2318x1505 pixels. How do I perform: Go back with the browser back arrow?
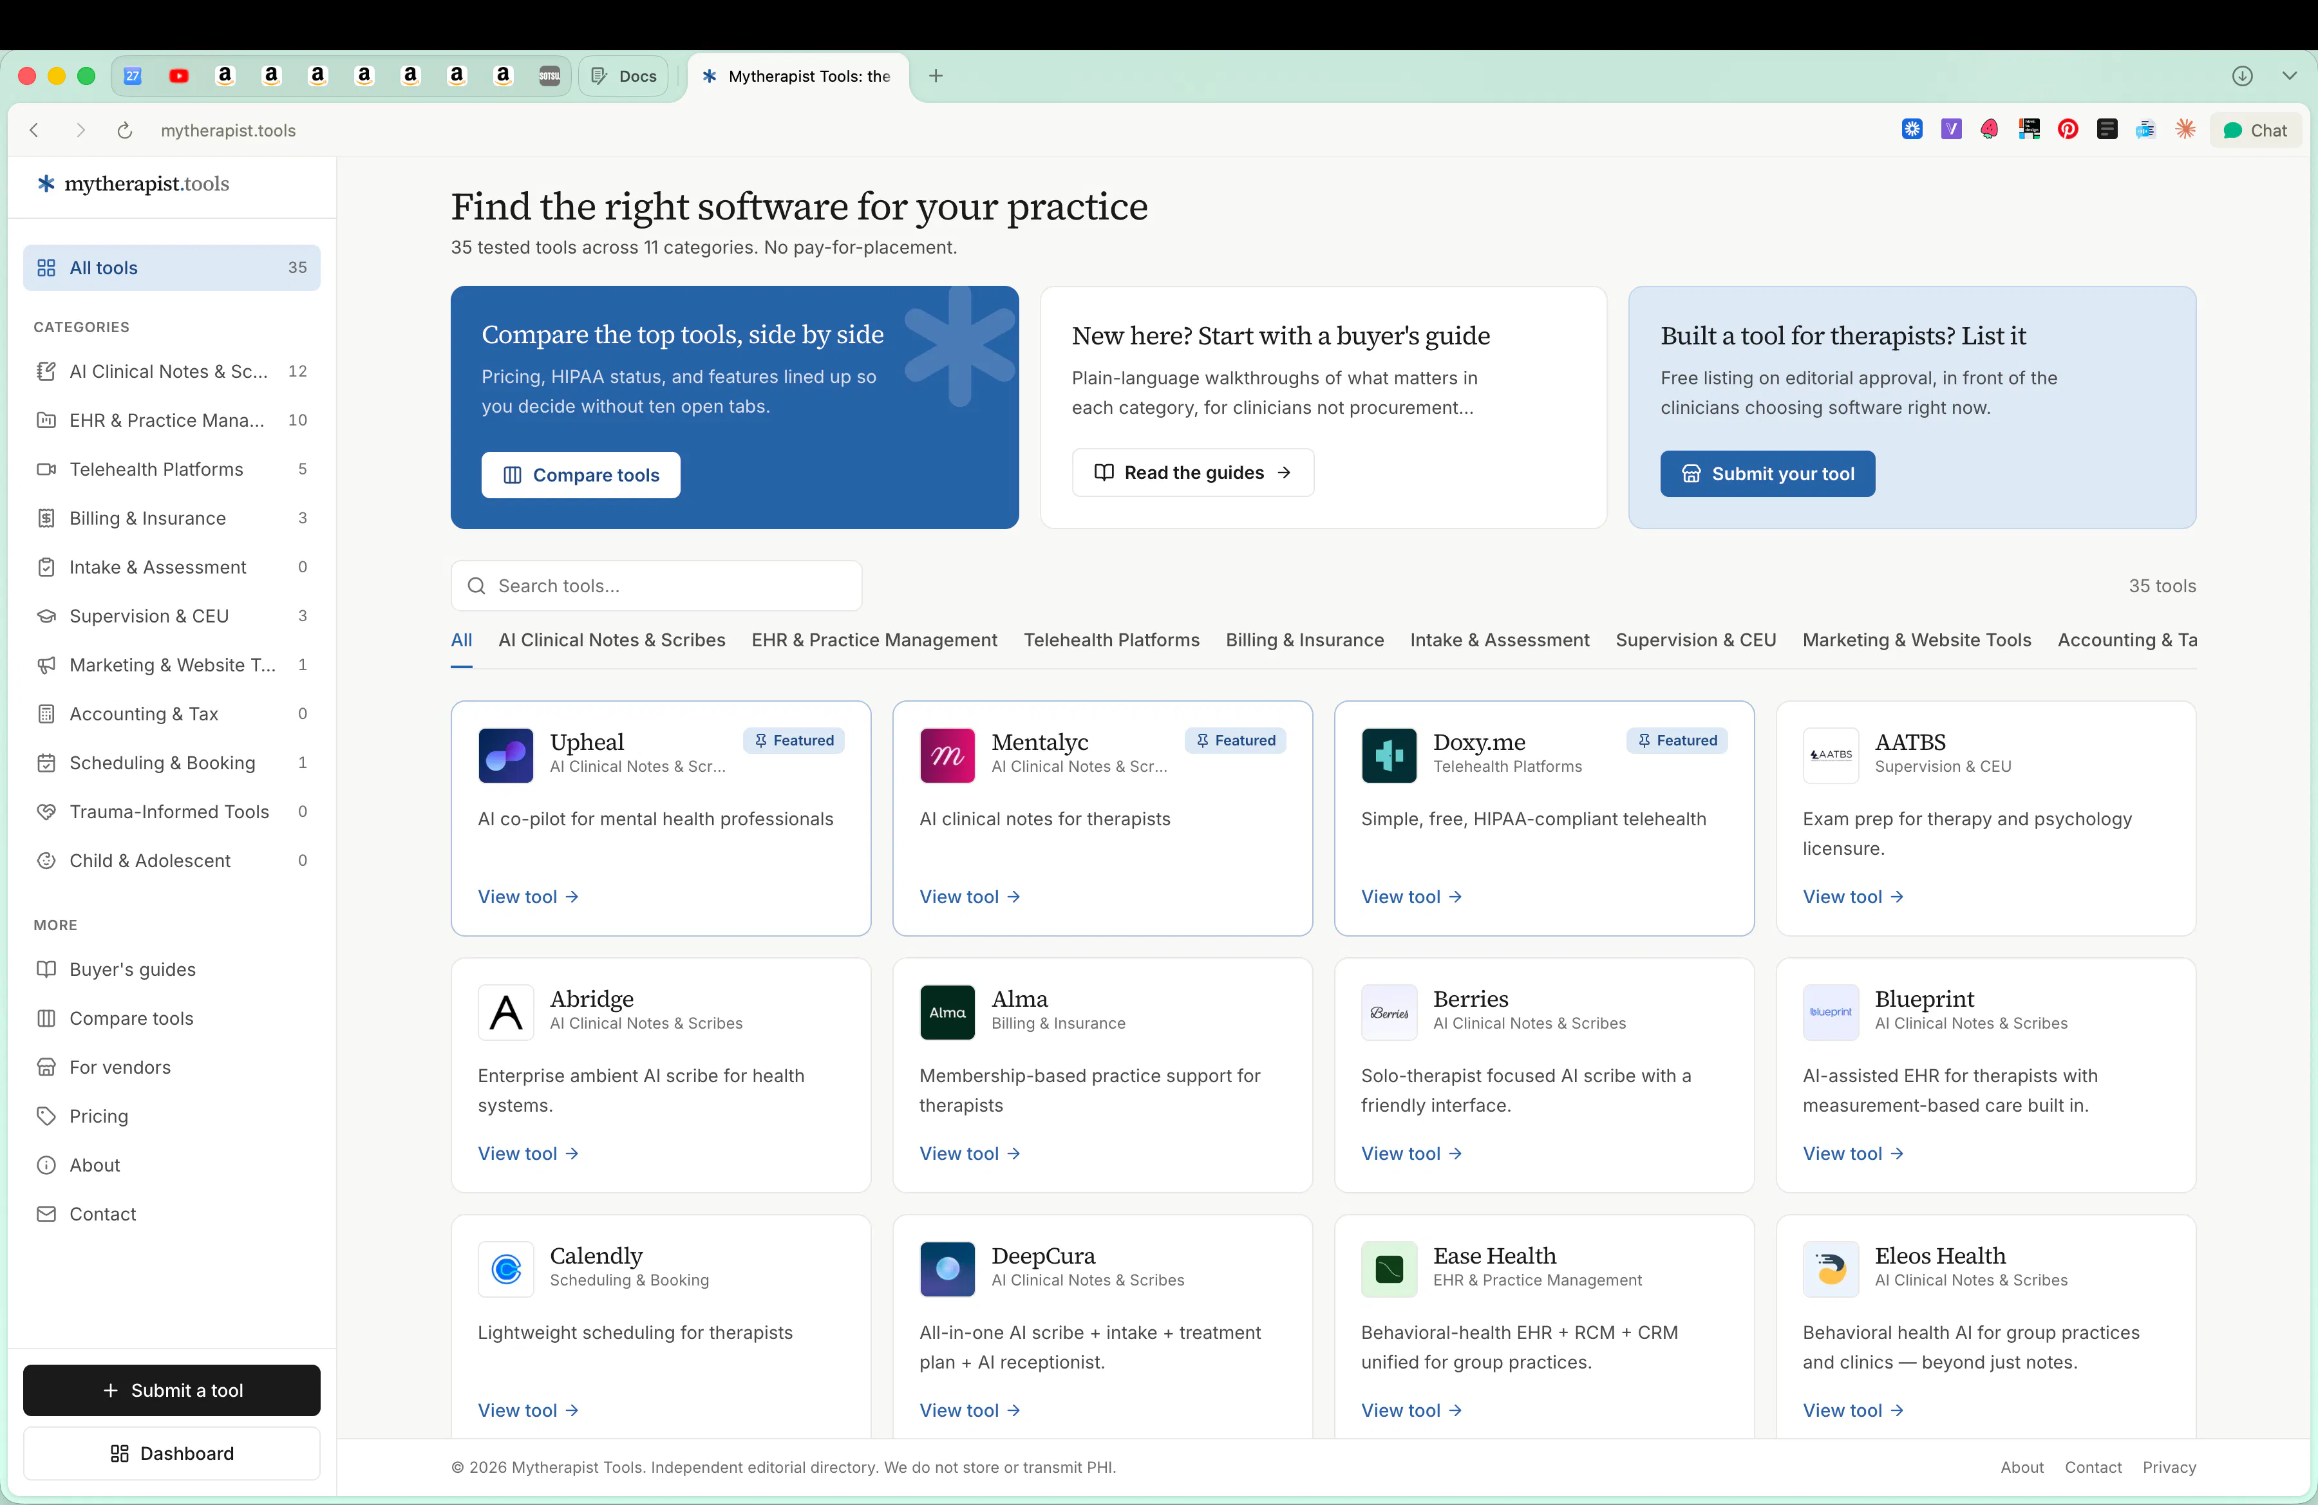(x=34, y=131)
